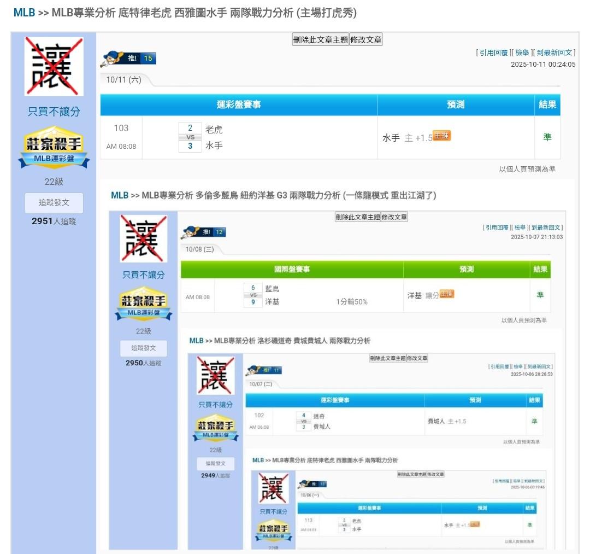The height and width of the screenshot is (554, 590).
Task: Click team 道奇 with score 4
Action: [319, 416]
